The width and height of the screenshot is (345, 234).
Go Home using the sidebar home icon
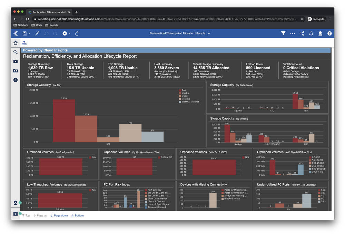pyautogui.click(x=15, y=43)
